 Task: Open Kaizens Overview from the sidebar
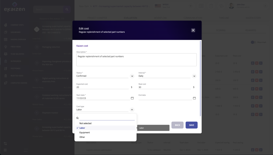tap(5, 39)
